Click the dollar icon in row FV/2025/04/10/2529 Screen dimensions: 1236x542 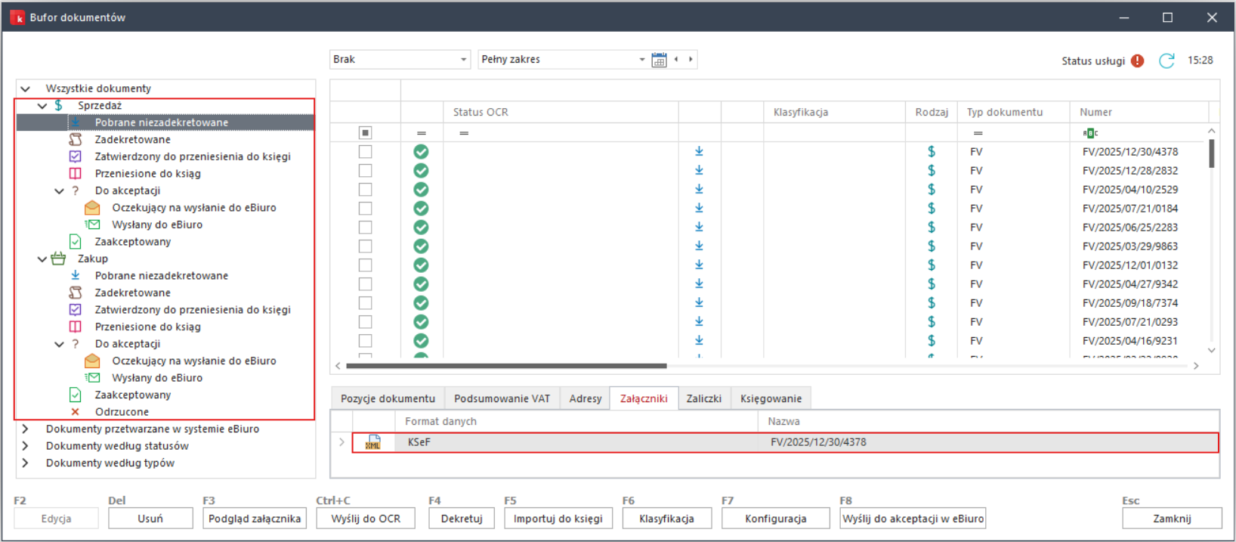pos(931,190)
